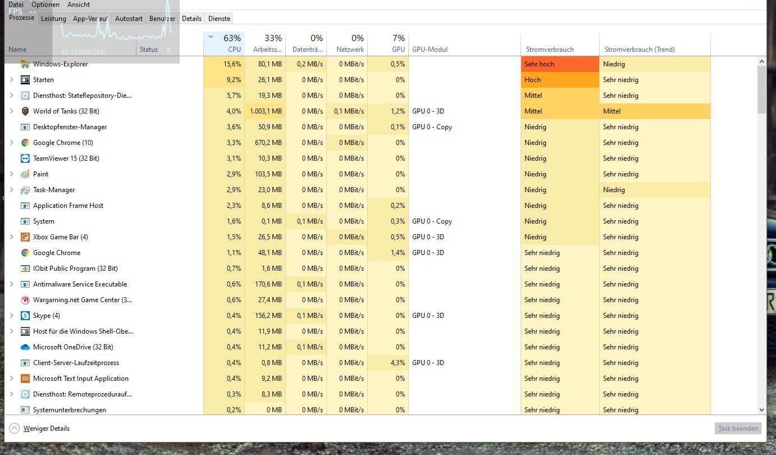Screen dimensions: 776x455
Task: Click the Weniger Details link
Action: (46, 428)
